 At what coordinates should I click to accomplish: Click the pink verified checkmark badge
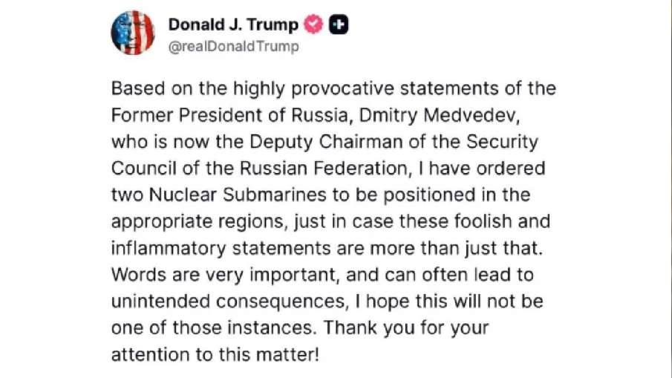pyautogui.click(x=314, y=25)
